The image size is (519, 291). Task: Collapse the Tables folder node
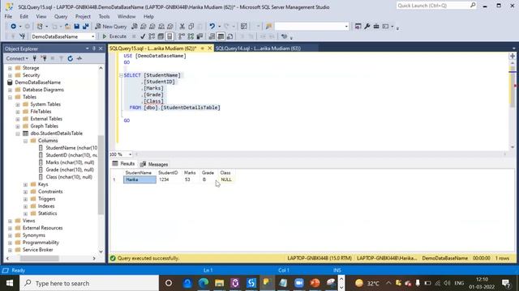tap(10, 97)
